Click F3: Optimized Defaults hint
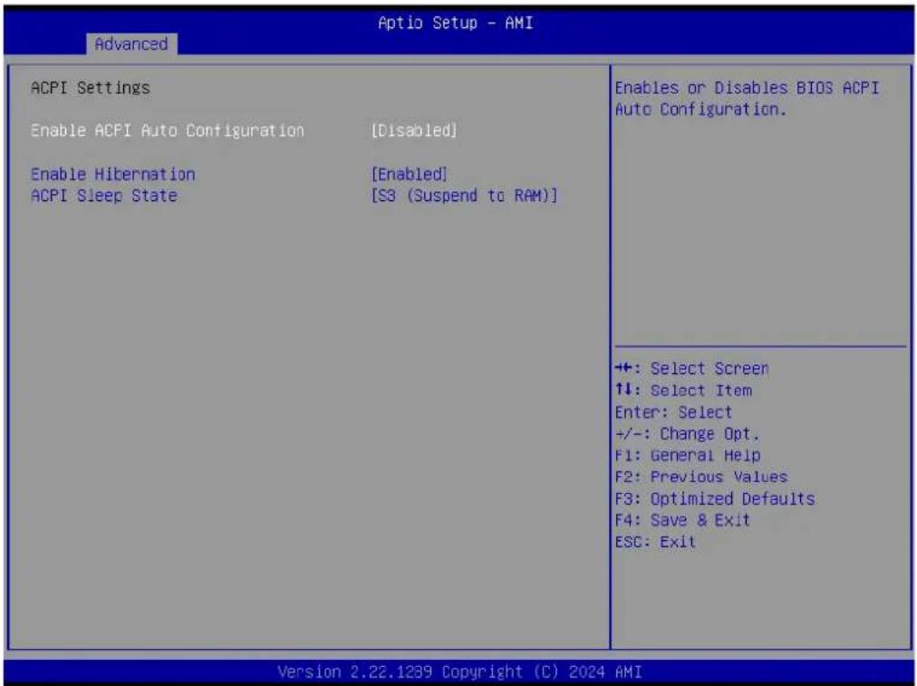 (715, 498)
